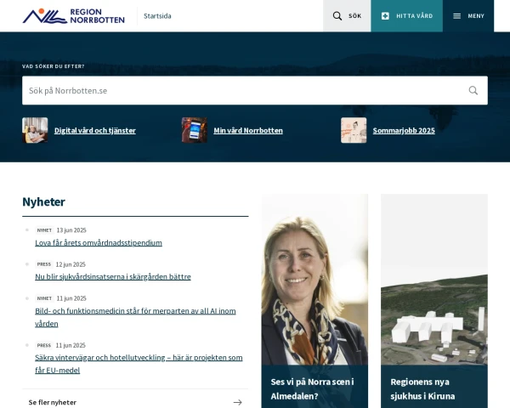Click the arrow icon beside Se fler nyheter
The image size is (510, 408).
coord(238,402)
